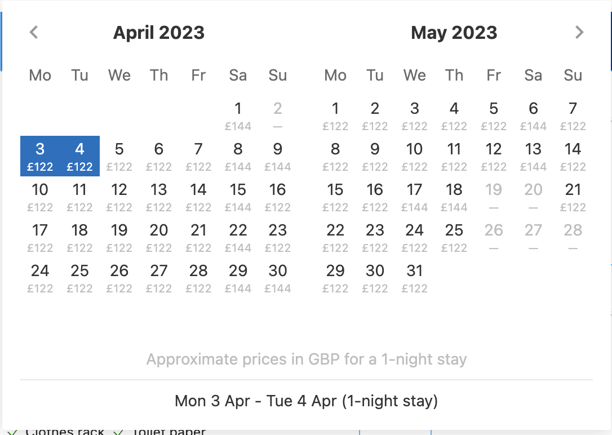
Task: Go to previous month using left chevron
Action: [x=34, y=32]
